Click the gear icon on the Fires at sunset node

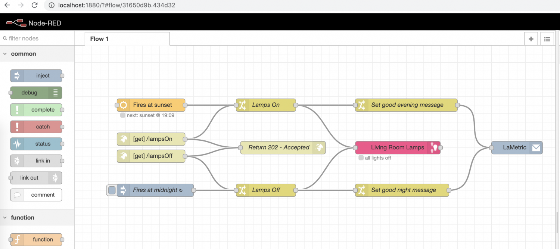pyautogui.click(x=123, y=105)
